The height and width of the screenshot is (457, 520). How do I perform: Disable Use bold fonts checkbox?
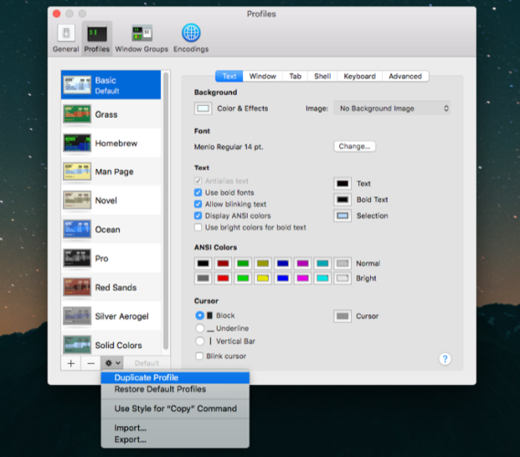point(198,193)
